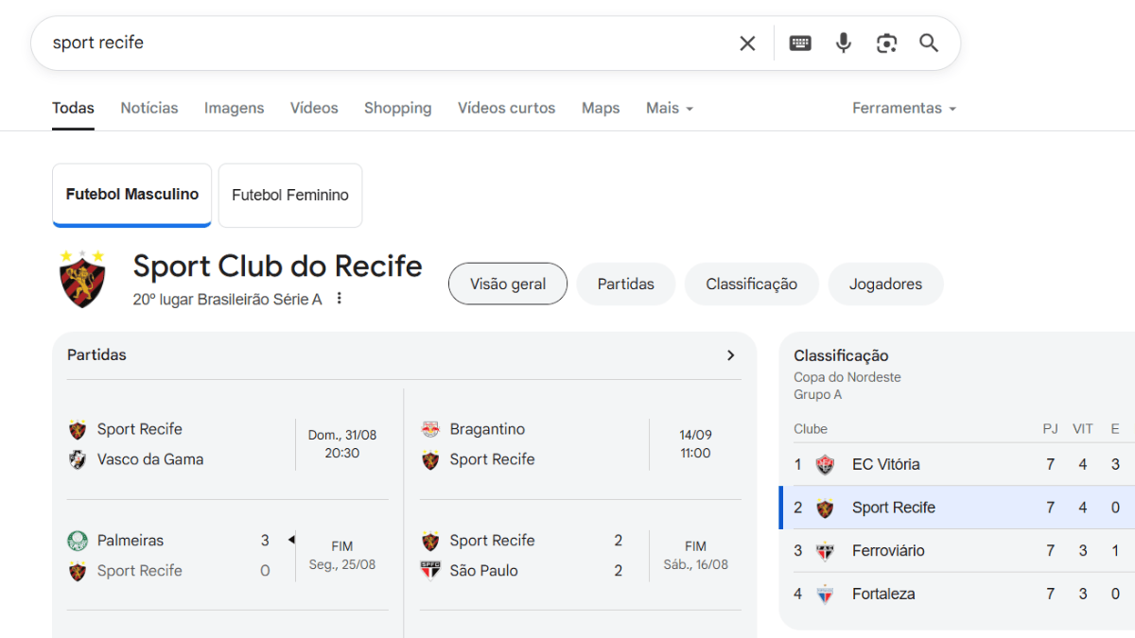
Task: Open the Jogadores chip
Action: [x=885, y=284]
